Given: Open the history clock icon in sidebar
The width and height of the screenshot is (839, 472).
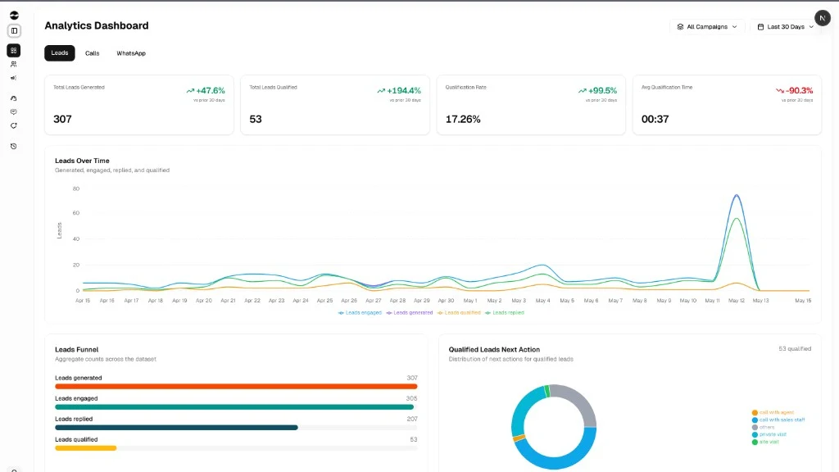Looking at the screenshot, I should (x=14, y=146).
